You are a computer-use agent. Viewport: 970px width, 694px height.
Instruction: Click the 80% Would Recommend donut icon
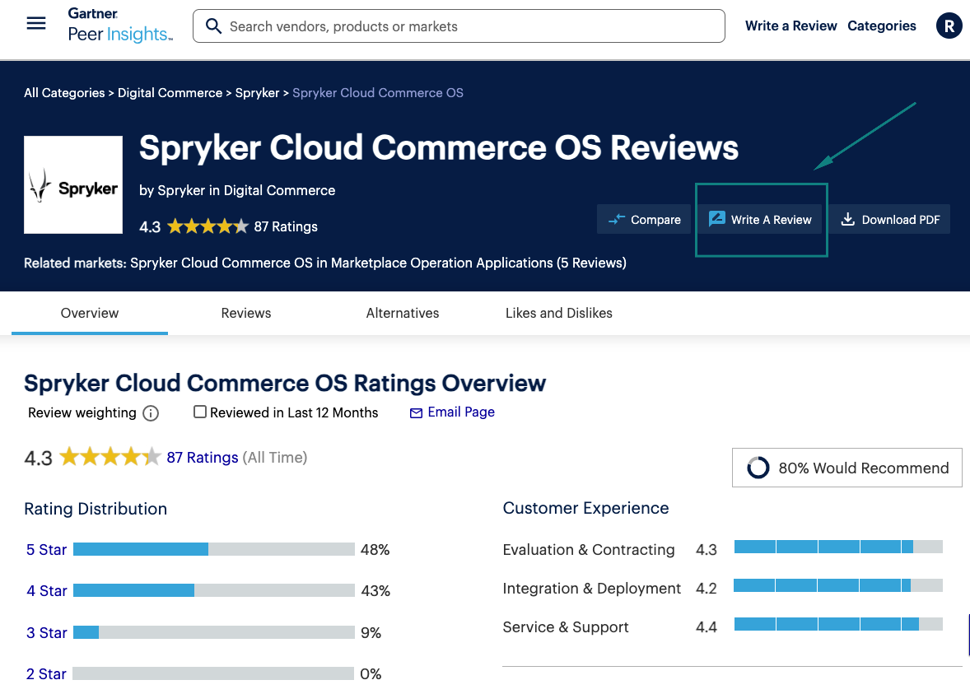[758, 468]
